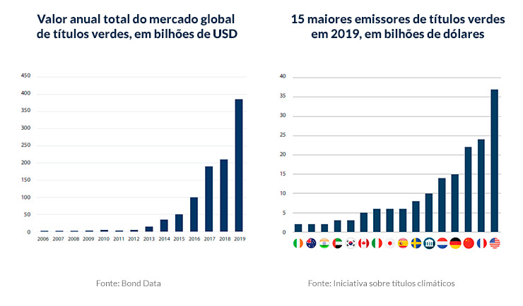Screen dimensions: 523x306
Task: Click the supranational institution building icon
Action: pos(429,243)
